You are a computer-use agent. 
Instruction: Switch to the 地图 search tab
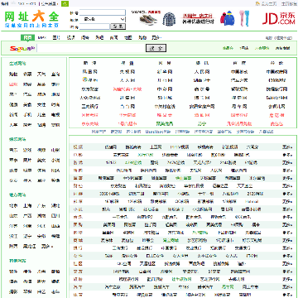128,38
